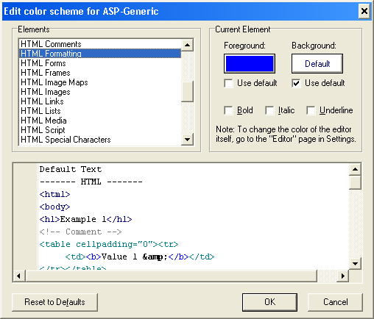This screenshot has height=319, width=374.
Task: Confirm with the OK button
Action: tap(269, 302)
